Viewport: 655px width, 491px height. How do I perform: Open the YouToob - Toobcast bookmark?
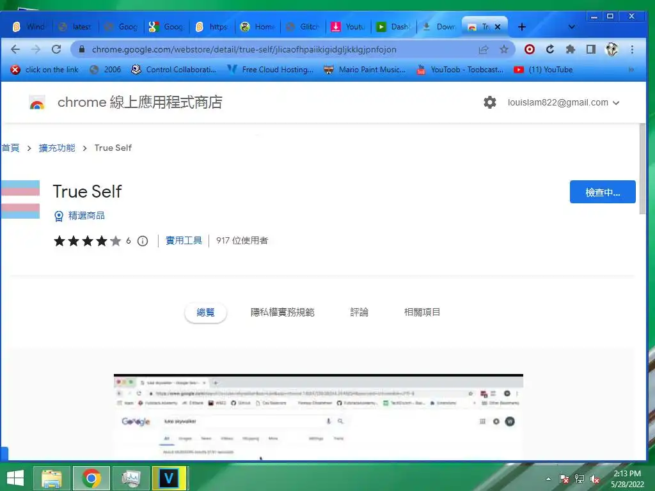click(x=460, y=70)
